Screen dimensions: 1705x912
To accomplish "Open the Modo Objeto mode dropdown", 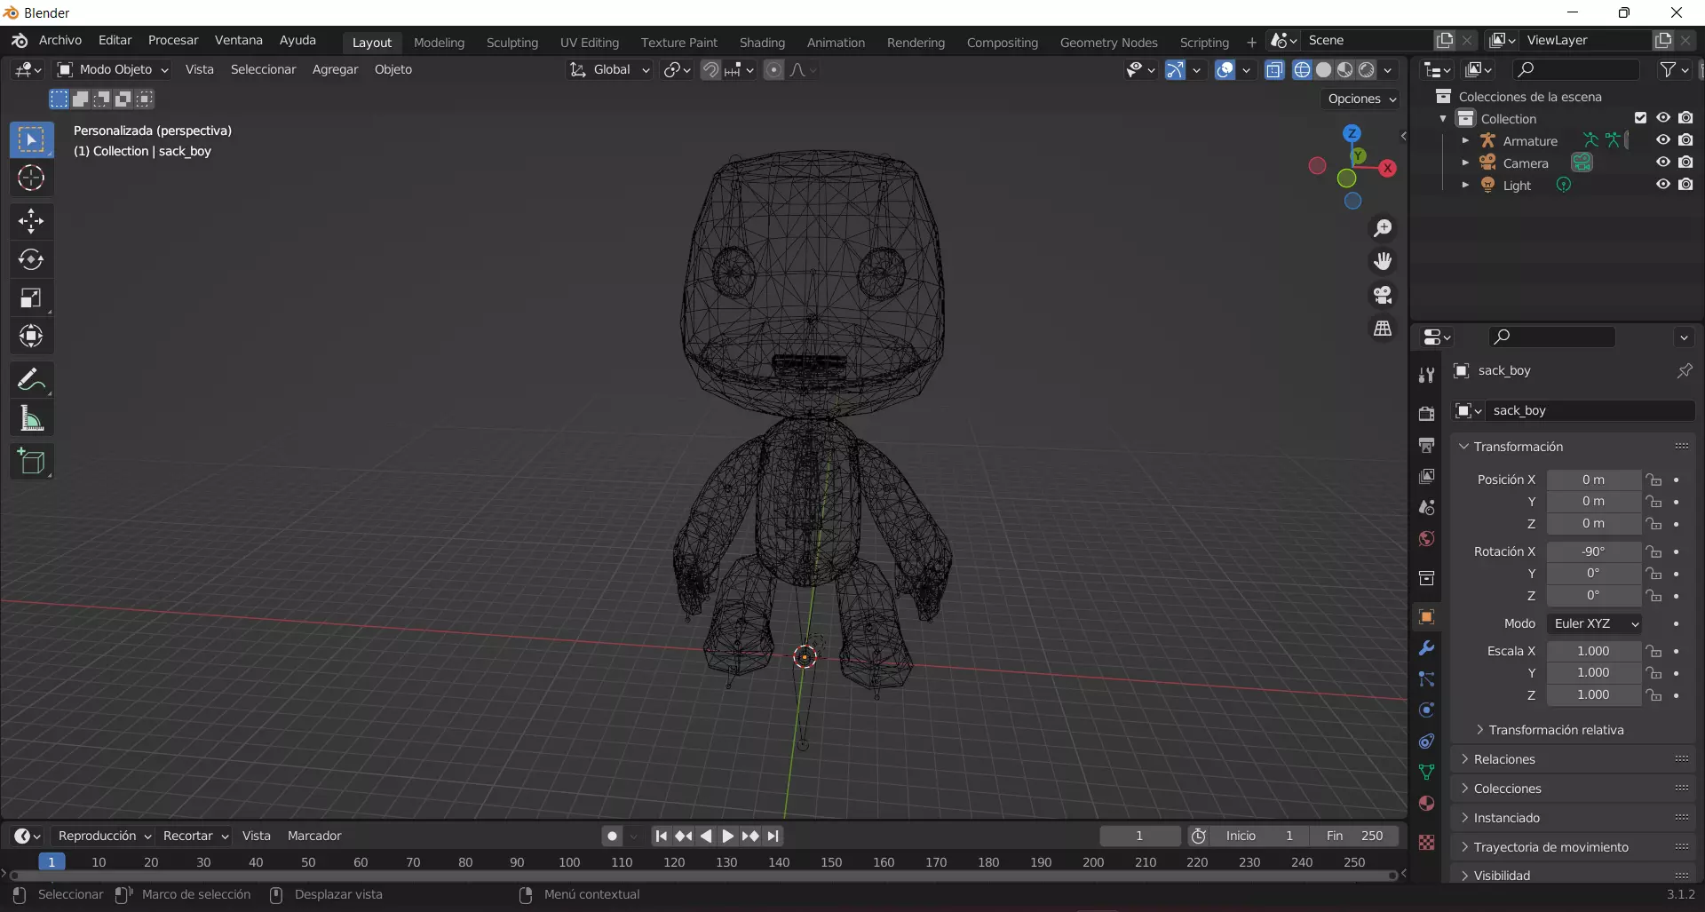I will (113, 69).
